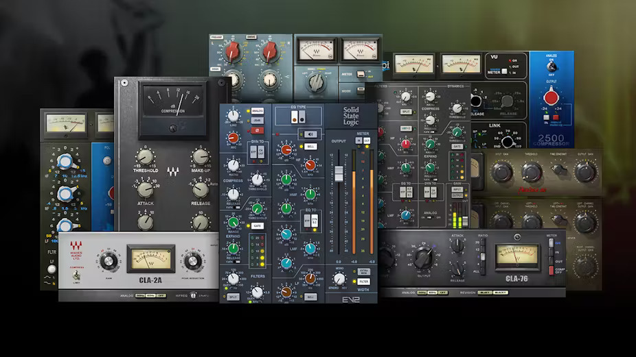Toggle the Analog button on SSL EV2
This screenshot has width=636, height=357.
(x=257, y=110)
